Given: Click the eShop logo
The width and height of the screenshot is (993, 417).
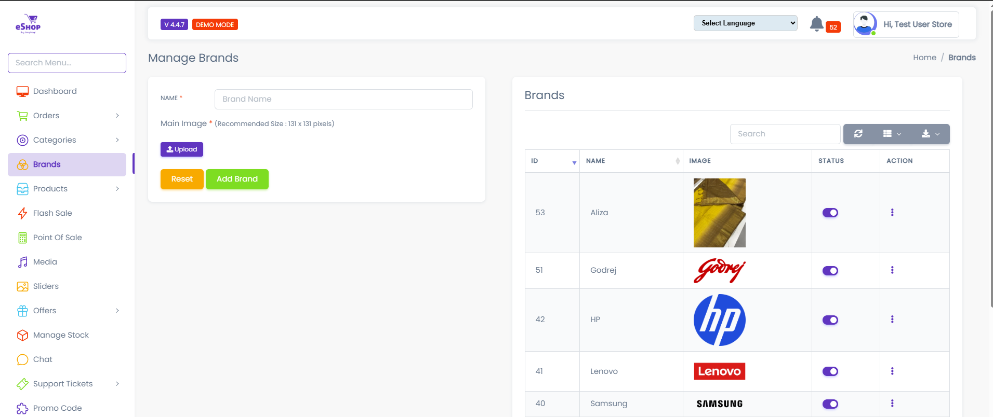Looking at the screenshot, I should 28,24.
